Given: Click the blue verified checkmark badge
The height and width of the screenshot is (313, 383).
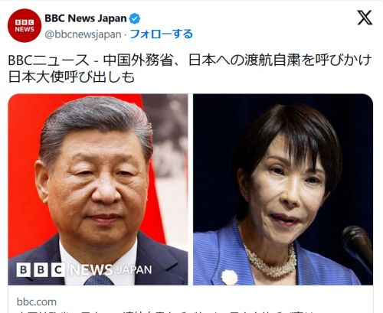Looking at the screenshot, I should [135, 18].
